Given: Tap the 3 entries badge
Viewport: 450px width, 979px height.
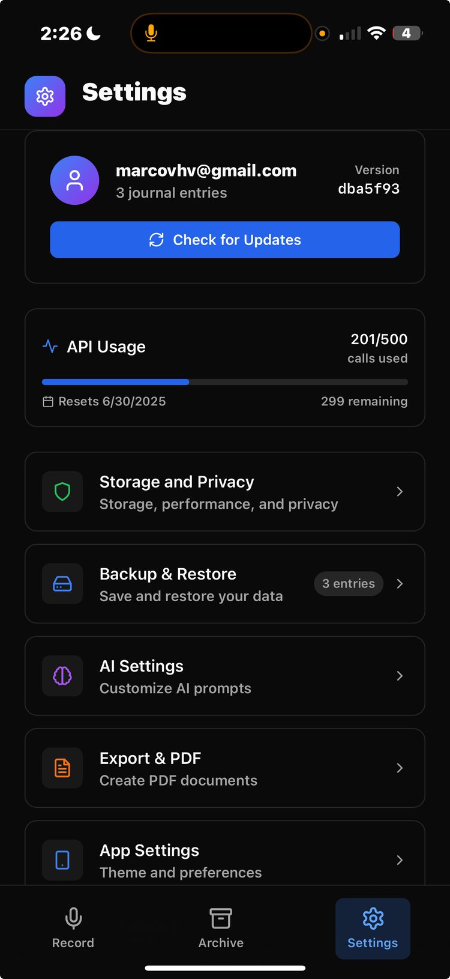Looking at the screenshot, I should click(349, 584).
